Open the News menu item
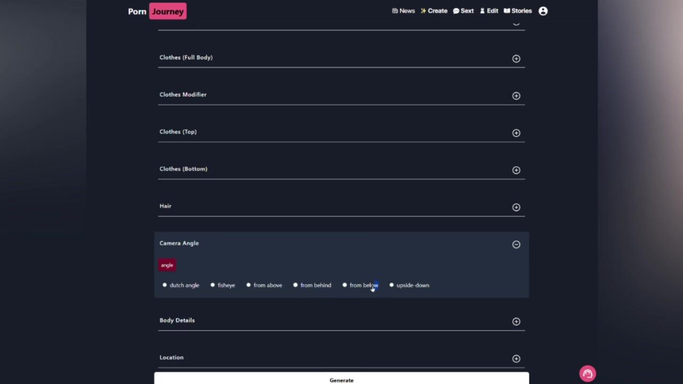Image resolution: width=683 pixels, height=384 pixels. 403,11
